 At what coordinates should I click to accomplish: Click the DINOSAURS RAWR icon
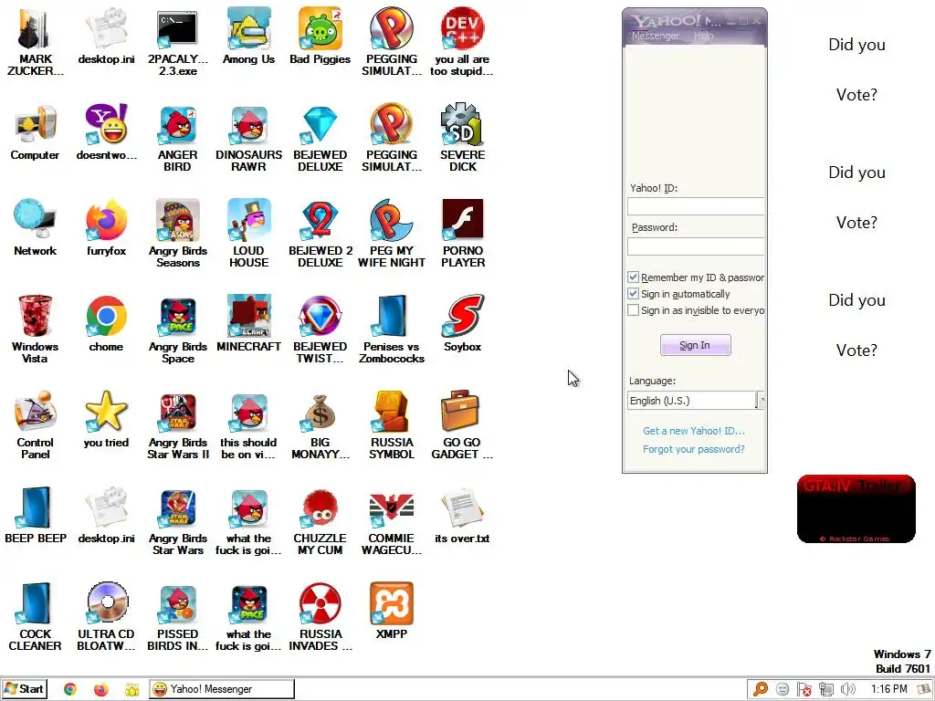248,139
